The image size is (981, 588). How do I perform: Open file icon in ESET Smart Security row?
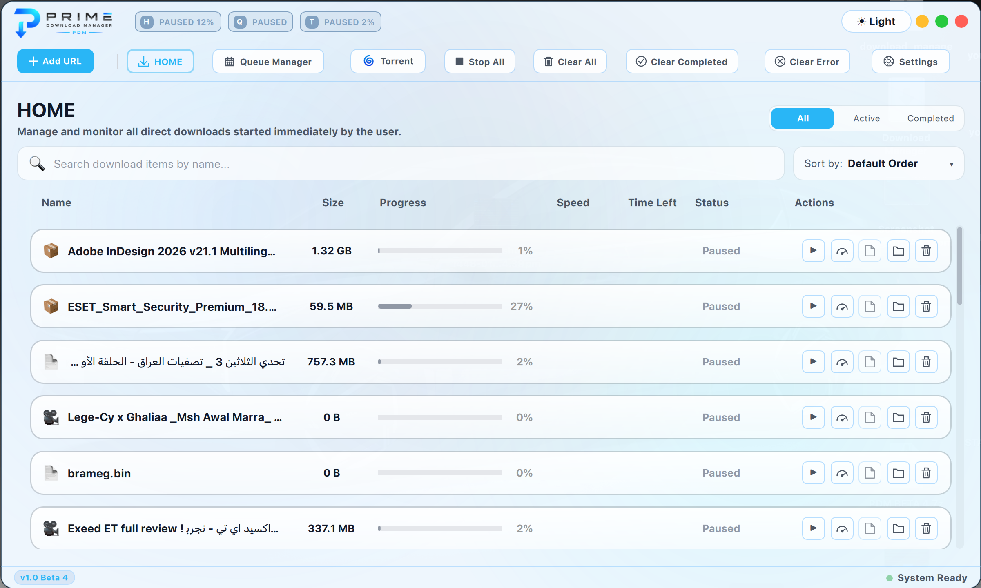(x=870, y=306)
